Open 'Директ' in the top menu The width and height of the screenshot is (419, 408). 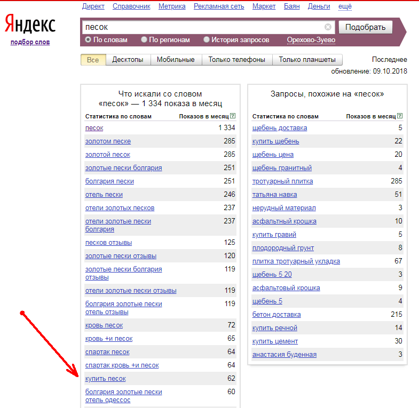tap(93, 6)
